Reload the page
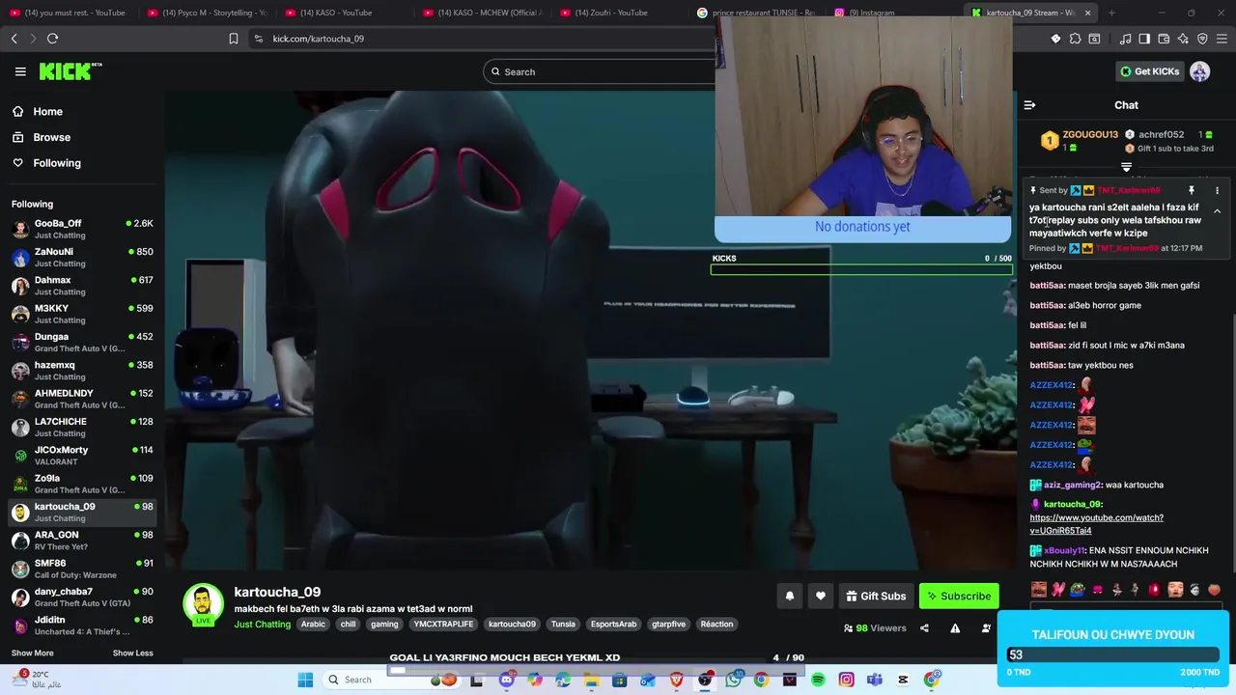This screenshot has height=695, width=1236. click(x=52, y=39)
